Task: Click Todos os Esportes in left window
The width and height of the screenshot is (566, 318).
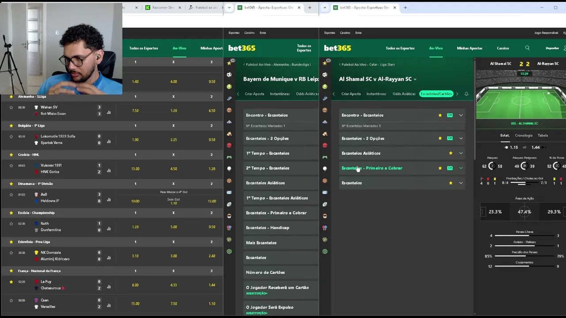Action: click(144, 48)
